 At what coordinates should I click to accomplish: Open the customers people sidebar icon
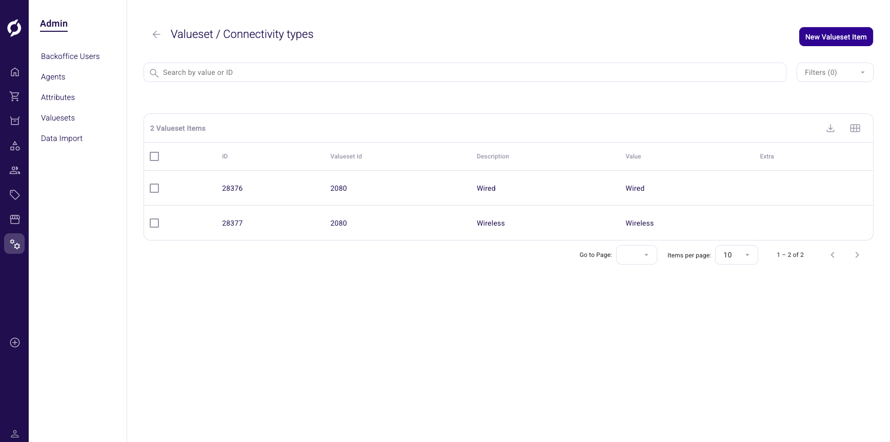[x=15, y=170]
